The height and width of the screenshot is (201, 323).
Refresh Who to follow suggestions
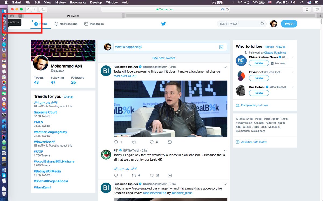pos(269,47)
